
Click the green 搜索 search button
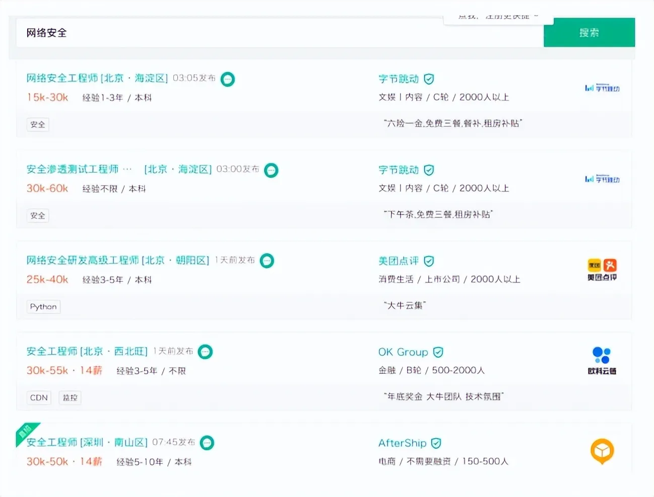[589, 33]
